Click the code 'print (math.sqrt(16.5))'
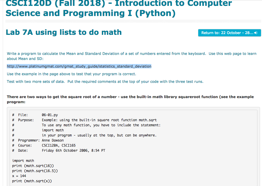The height and width of the screenshot is (186, 262). [x=35, y=171]
